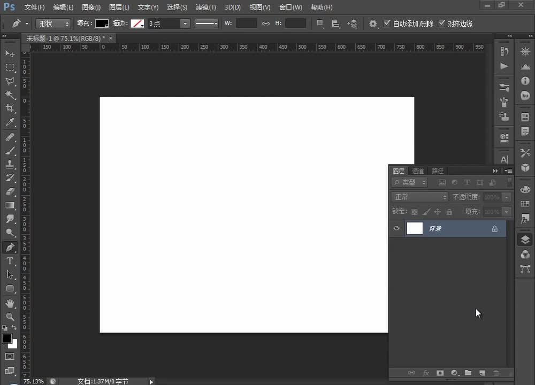Enable Auto Add/Delete checkbox
Viewport: 535px width, 385px height.
tap(387, 23)
